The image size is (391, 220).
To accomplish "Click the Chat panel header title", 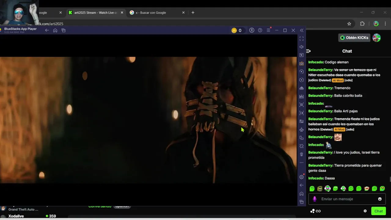I will point(347,51).
